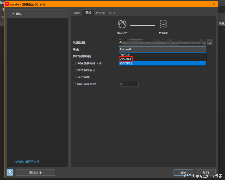Click the Oracle icon in the title bar
This screenshot has width=225, height=180.
(x=7, y=4)
